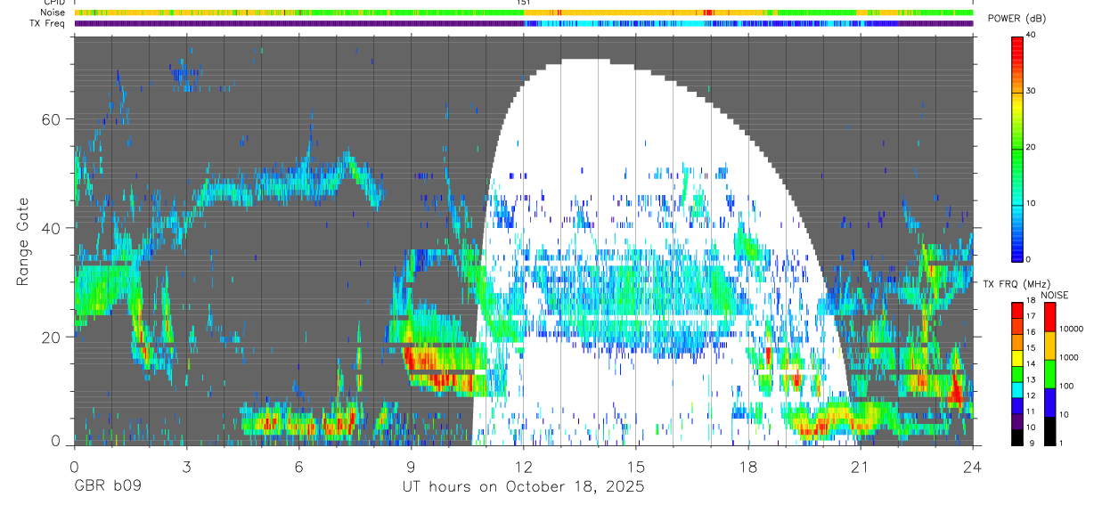The height and width of the screenshot is (505, 1094).
Task: Click the 6 hour tick on UT axis
Action: pos(298,466)
